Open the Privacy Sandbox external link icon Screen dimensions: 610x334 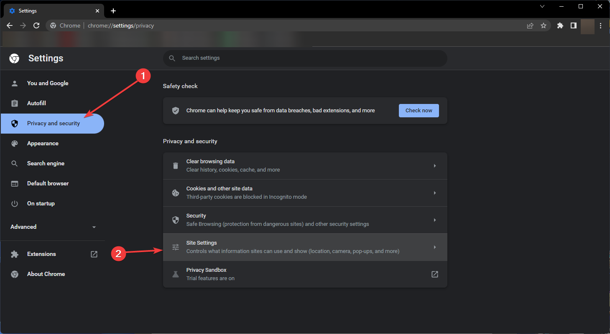435,274
